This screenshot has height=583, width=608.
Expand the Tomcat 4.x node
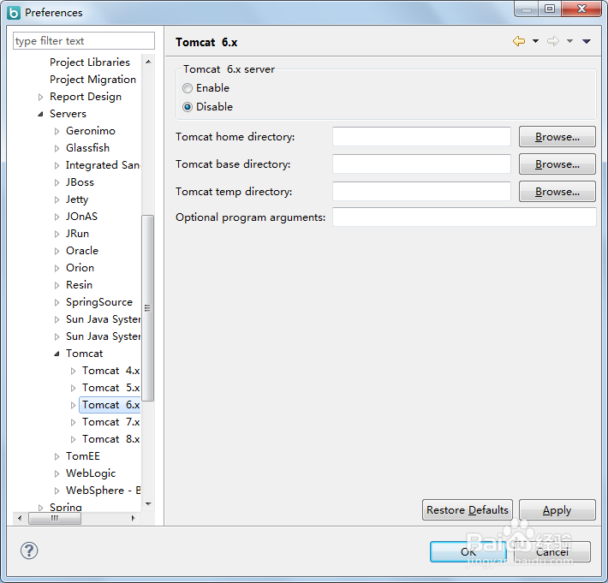74,371
